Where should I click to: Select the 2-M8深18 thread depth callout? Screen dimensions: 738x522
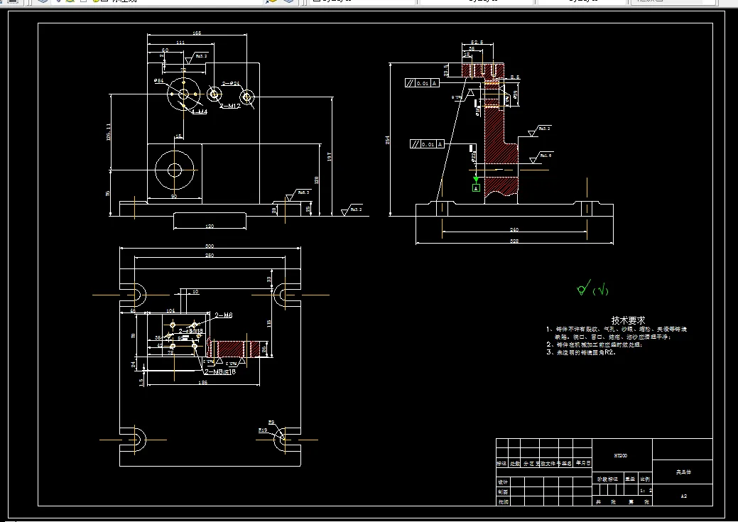pos(219,372)
